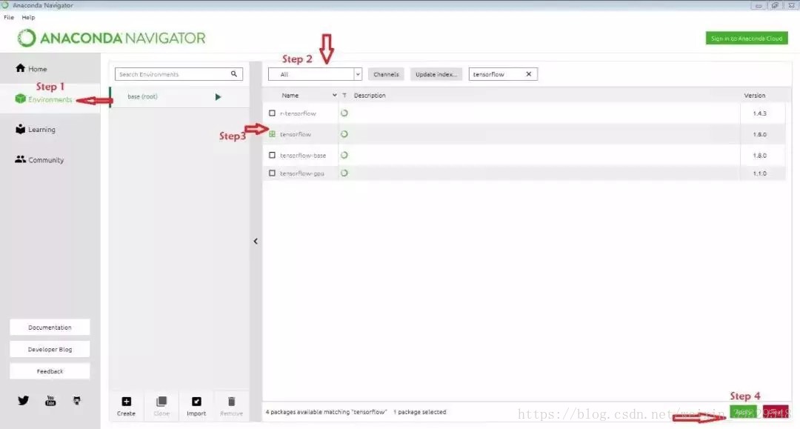Viewport: 800px width, 429px height.
Task: Click the status circle for tensorflow-base
Action: (344, 155)
